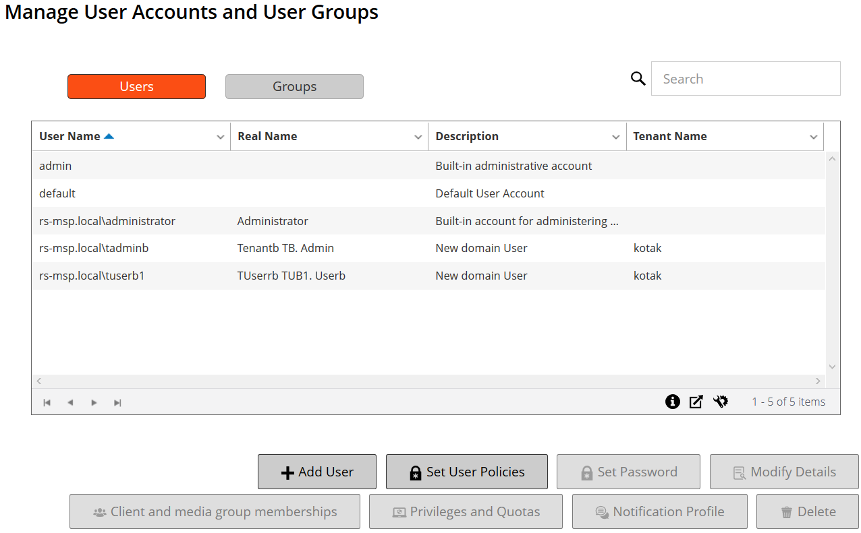Switch to the Groups tab
The height and width of the screenshot is (533, 861).
(294, 87)
